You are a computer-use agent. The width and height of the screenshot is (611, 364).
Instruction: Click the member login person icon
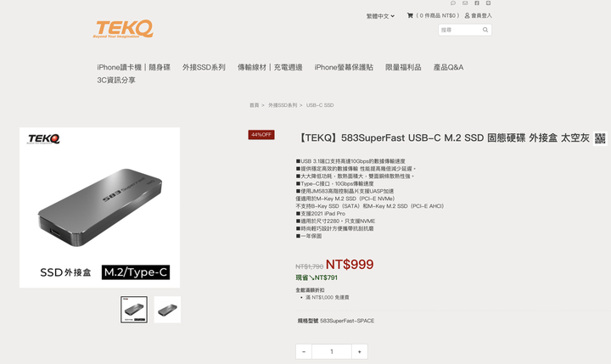click(467, 15)
